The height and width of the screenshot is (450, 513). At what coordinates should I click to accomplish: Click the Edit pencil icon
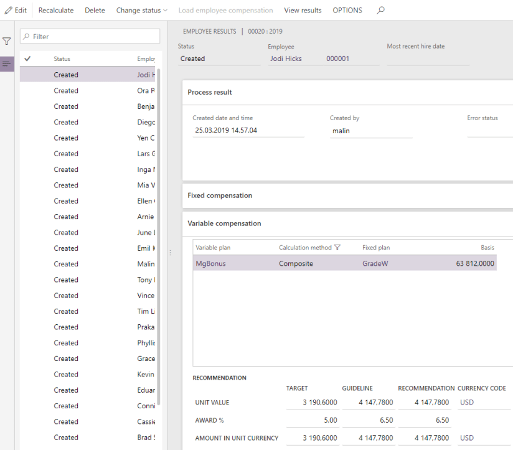pyautogui.click(x=8, y=11)
